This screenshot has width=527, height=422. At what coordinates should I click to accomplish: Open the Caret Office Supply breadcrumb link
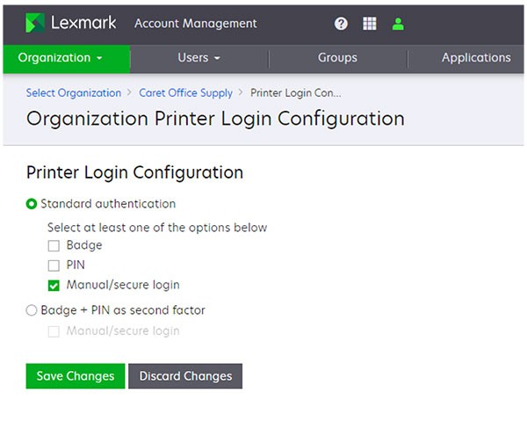pyautogui.click(x=186, y=92)
